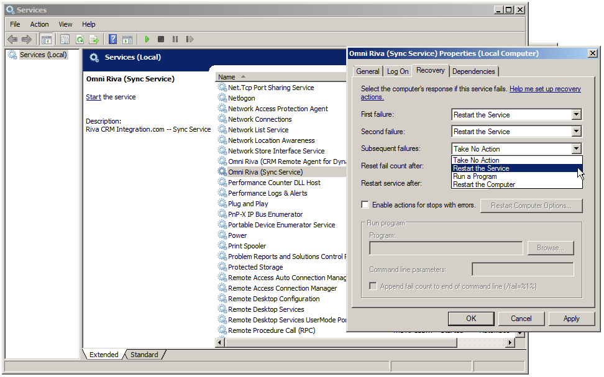Toggle Show/Hide Action Pane toolbar icon
This screenshot has width=604, height=377.
127,39
